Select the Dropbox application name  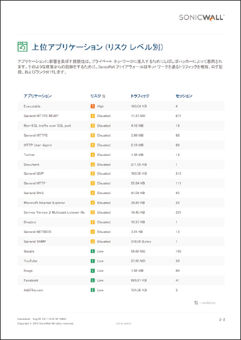[x=30, y=222]
